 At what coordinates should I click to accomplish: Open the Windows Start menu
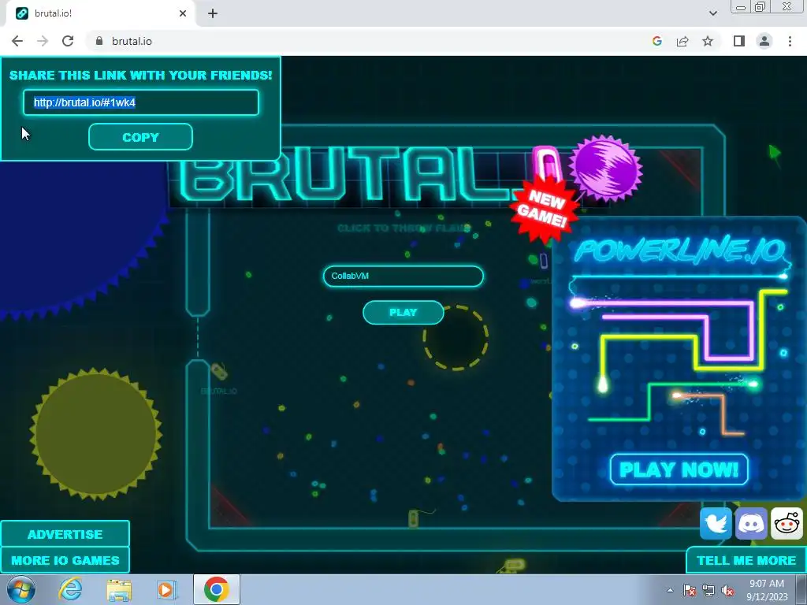pyautogui.click(x=20, y=589)
